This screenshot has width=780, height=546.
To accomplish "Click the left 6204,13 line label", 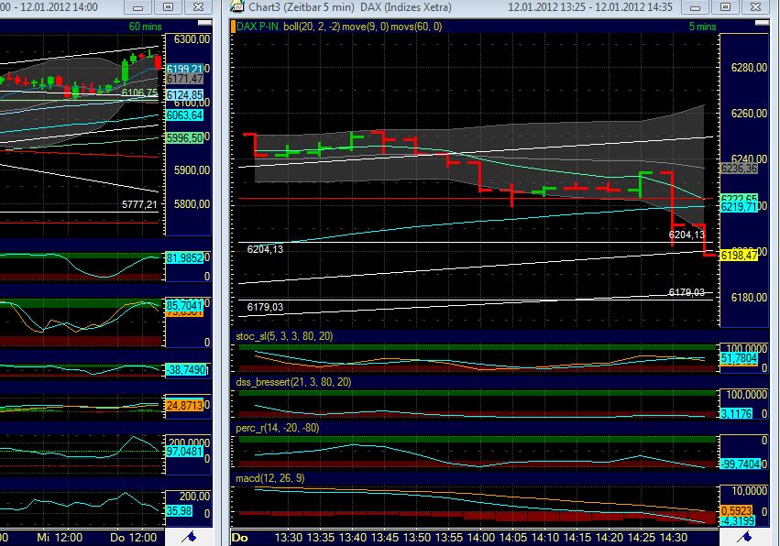I will pyautogui.click(x=265, y=249).
